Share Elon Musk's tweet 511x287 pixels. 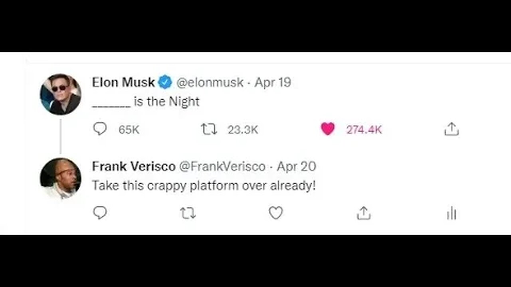point(452,129)
